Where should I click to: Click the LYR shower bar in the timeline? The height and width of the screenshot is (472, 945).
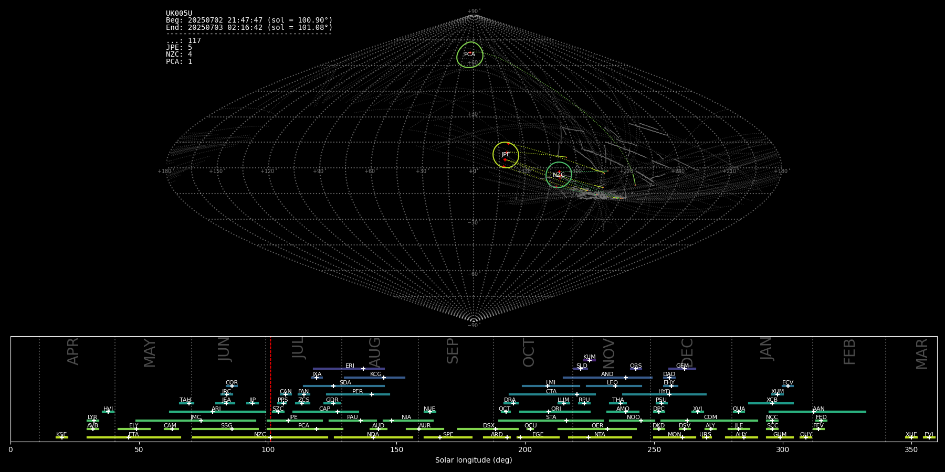93,421
